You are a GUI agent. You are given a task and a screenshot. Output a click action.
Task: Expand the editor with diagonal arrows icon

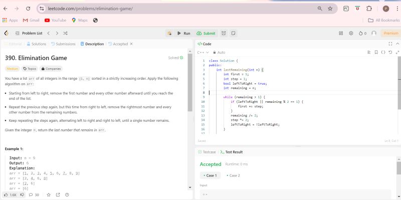pos(397,52)
